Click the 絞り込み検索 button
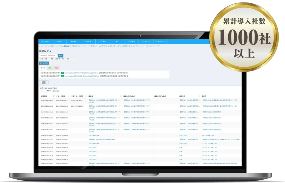The width and height of the screenshot is (285, 183). click(x=44, y=63)
